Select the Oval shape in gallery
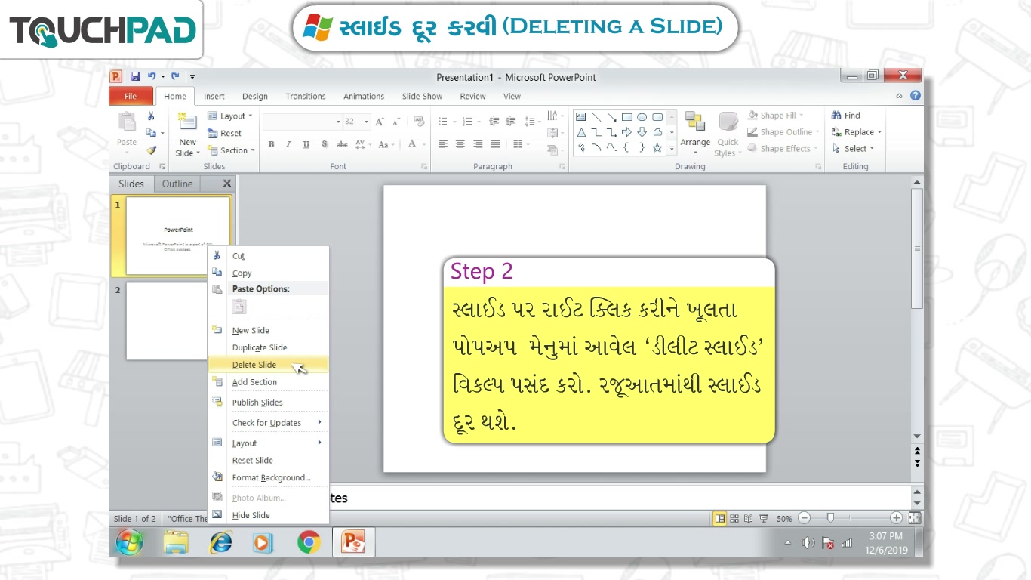1031x580 pixels. (x=642, y=117)
